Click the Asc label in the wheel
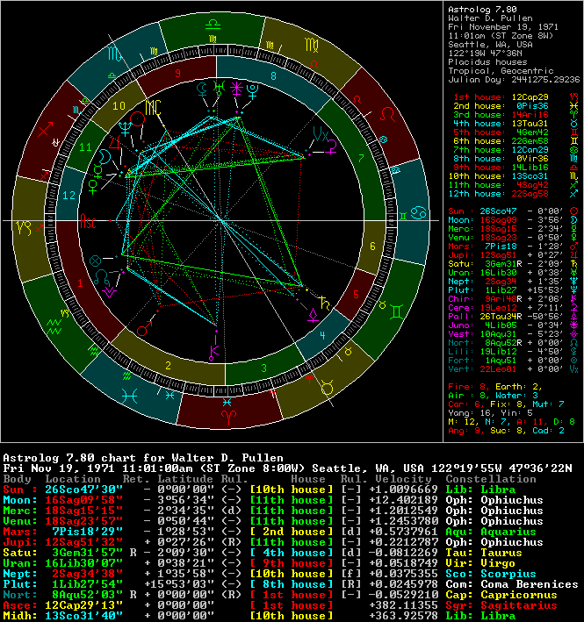Image resolution: width=584 pixels, height=622 pixels. click(88, 221)
